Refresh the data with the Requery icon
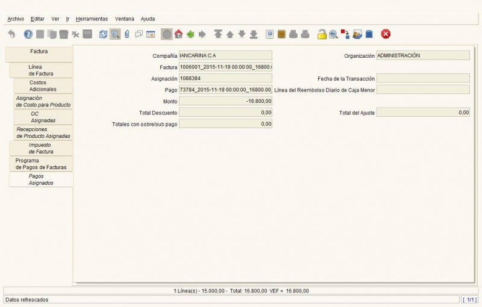 pyautogui.click(x=103, y=34)
